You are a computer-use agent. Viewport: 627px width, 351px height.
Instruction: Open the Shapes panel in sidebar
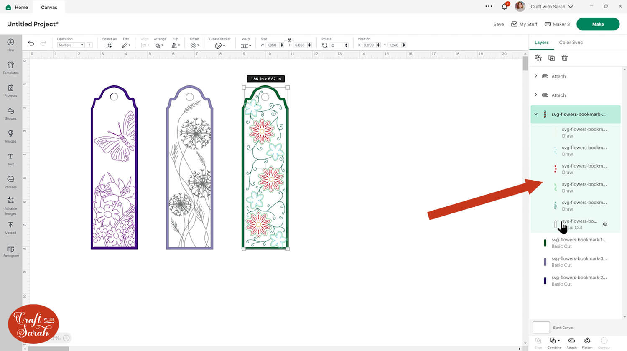click(11, 113)
